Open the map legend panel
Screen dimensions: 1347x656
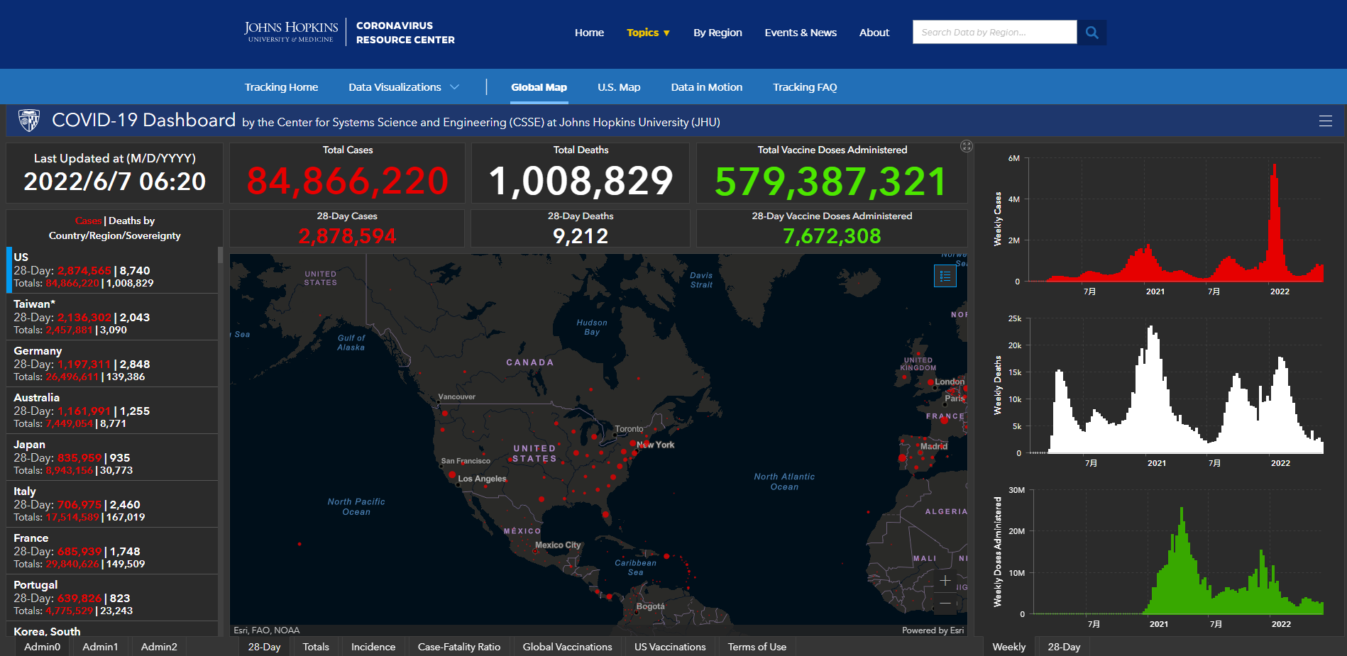945,277
